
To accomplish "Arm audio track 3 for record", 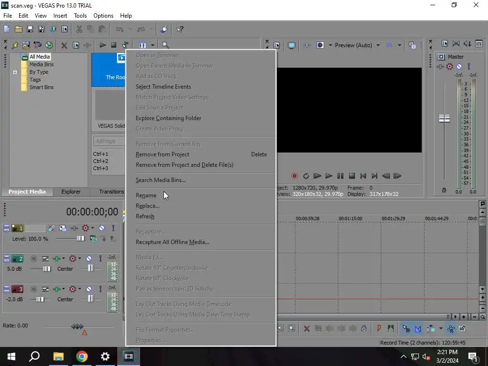I will (34, 289).
